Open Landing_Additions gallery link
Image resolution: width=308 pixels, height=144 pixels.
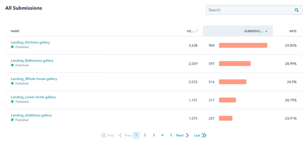31,115
